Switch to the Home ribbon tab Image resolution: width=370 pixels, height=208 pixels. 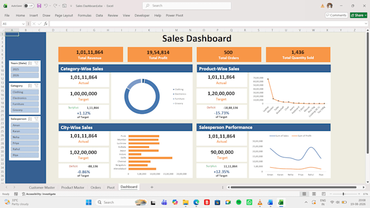coord(20,15)
